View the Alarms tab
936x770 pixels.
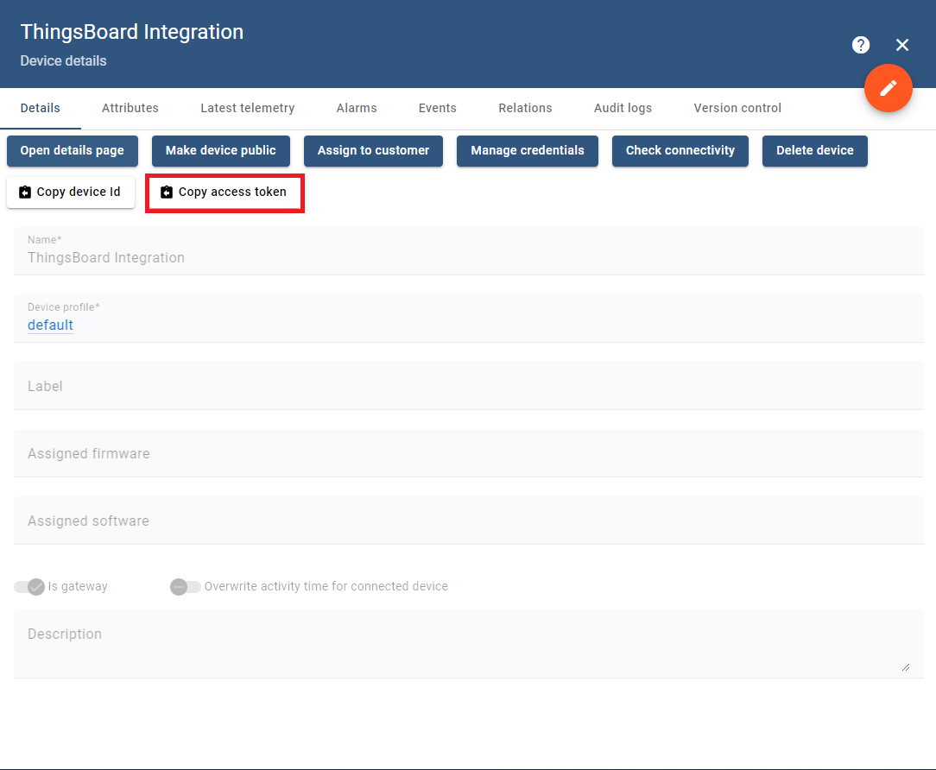click(356, 108)
